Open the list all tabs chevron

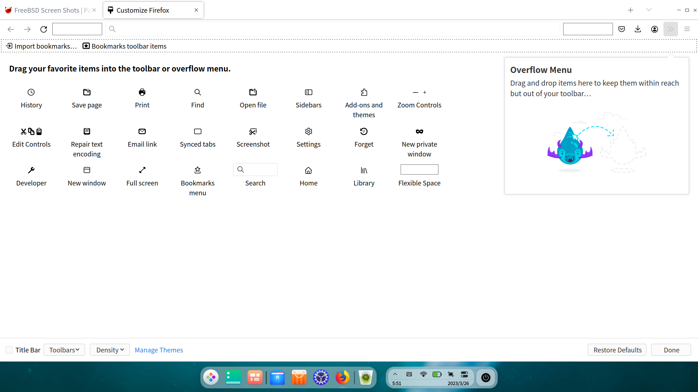click(649, 10)
